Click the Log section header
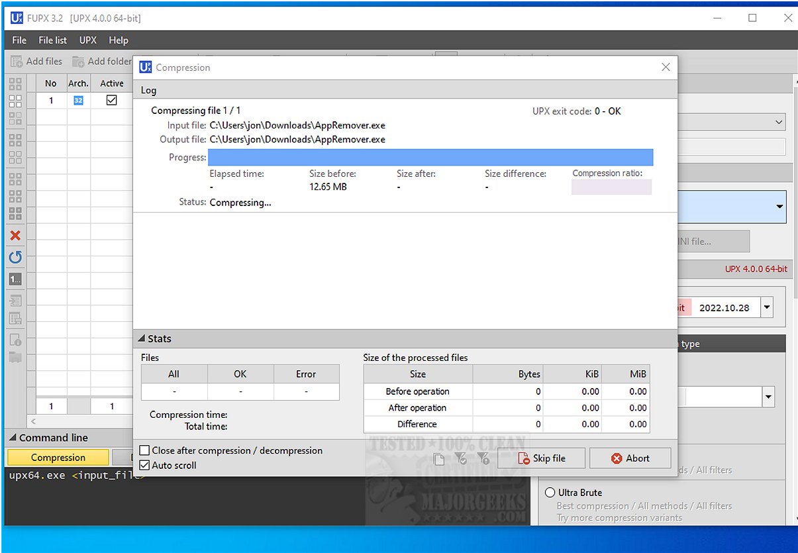Image resolution: width=798 pixels, height=553 pixels. (405, 90)
